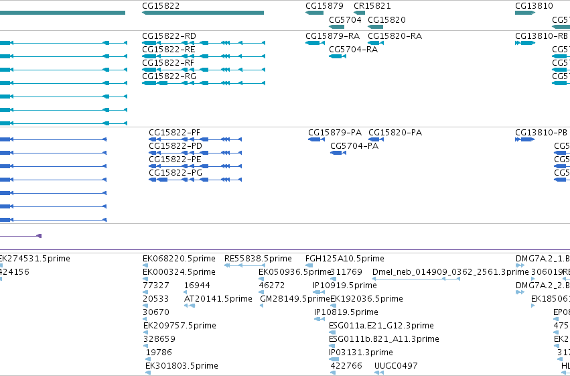Click transcript CG15820-RA
This screenshot has width=570, height=376.
tap(376, 43)
